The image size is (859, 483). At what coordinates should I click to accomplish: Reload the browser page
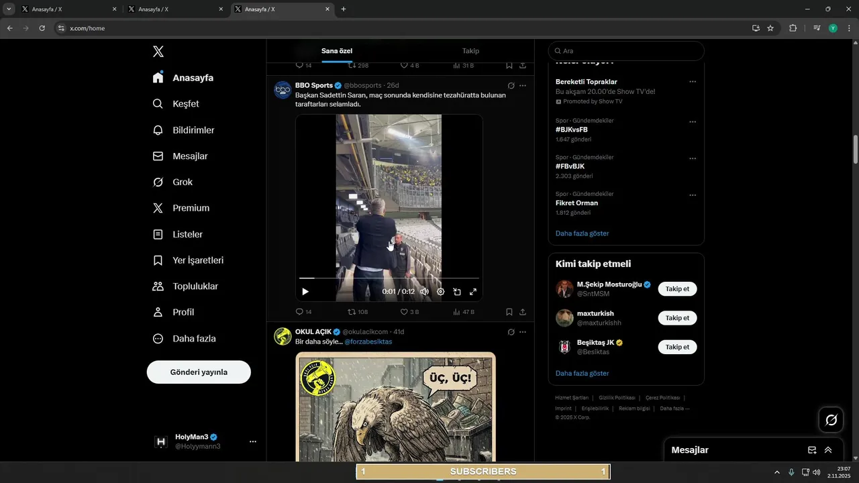point(42,28)
